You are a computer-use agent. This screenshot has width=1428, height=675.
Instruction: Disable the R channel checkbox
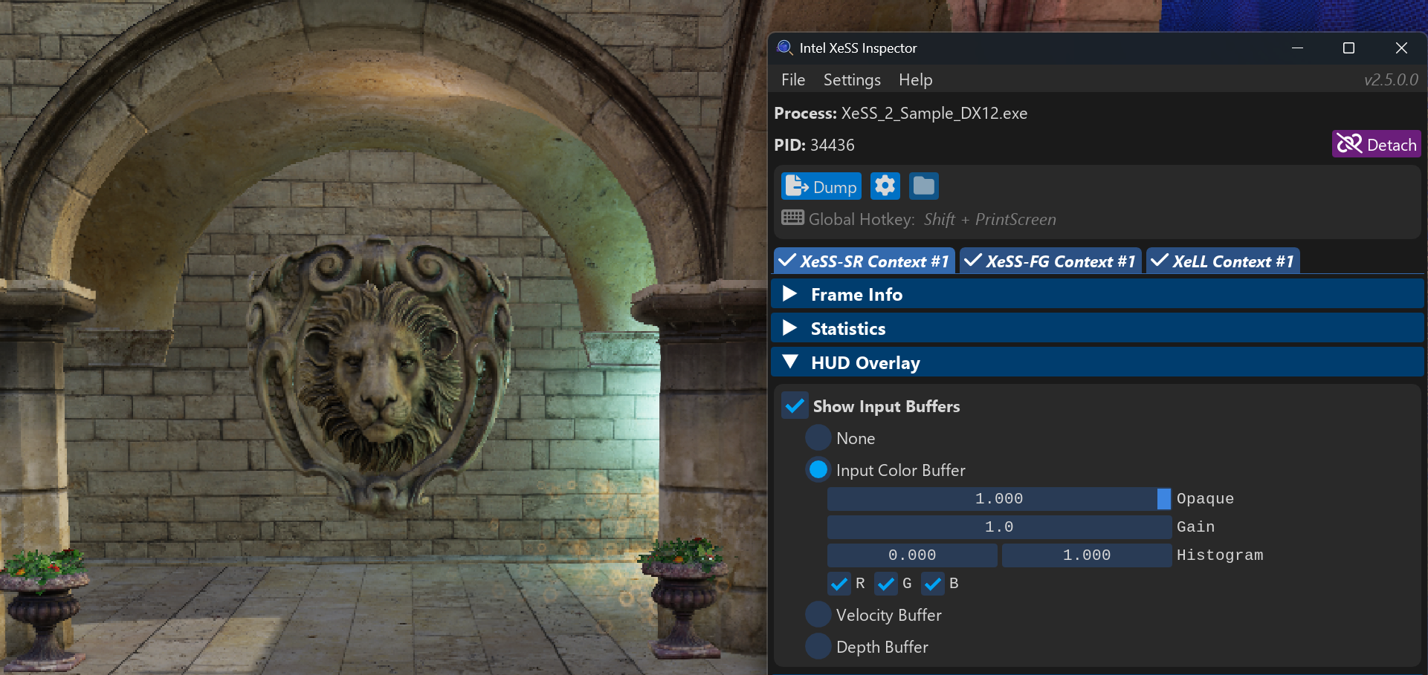(x=839, y=584)
